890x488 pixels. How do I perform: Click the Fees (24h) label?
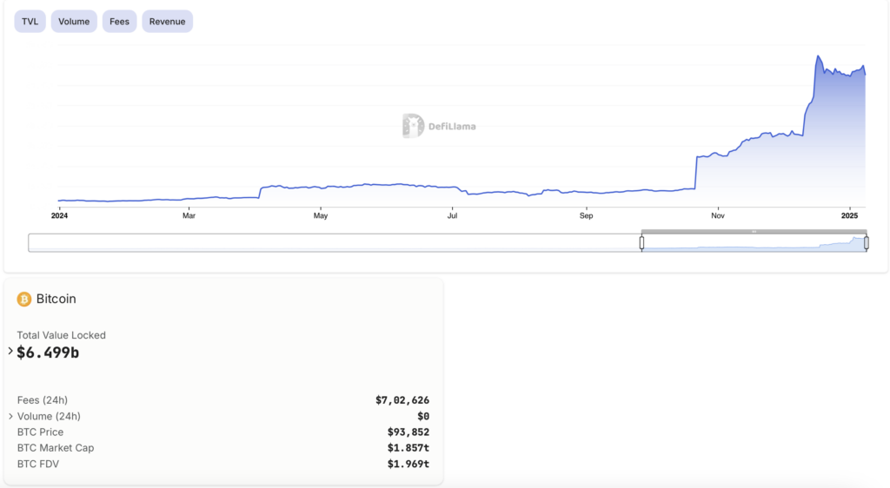pyautogui.click(x=43, y=400)
